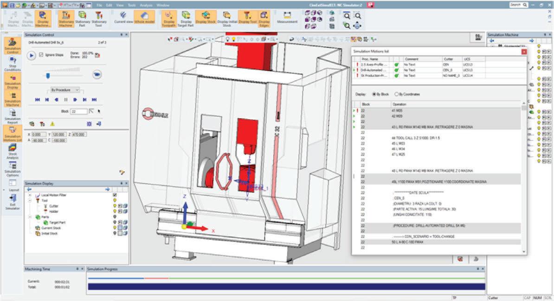Open the Tools menu

coord(132,5)
